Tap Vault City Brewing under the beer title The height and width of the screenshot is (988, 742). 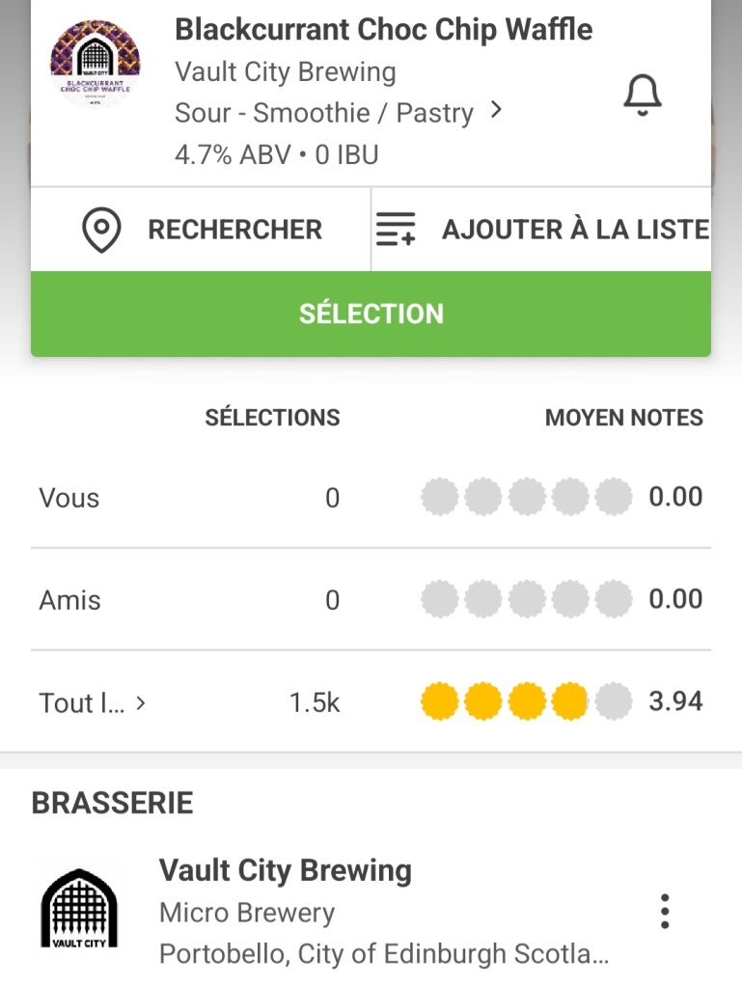(x=286, y=72)
